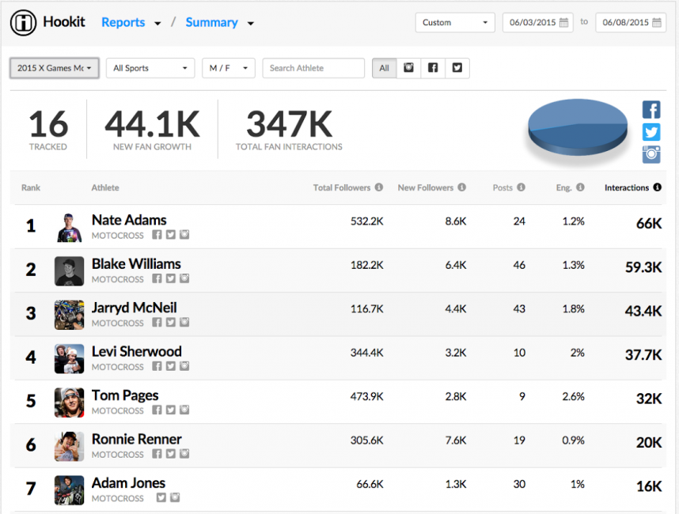Open the 2015 X Games event dropdown
Viewport: 679px width, 514px height.
click(x=53, y=68)
